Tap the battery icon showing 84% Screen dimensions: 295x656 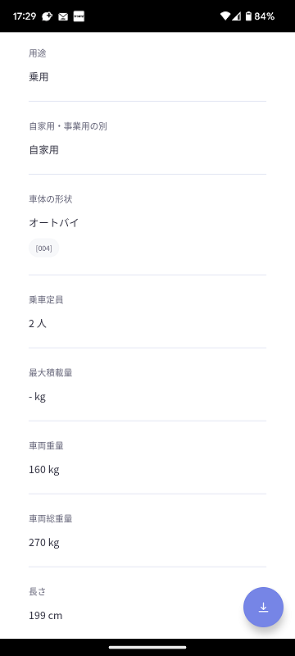coord(248,16)
